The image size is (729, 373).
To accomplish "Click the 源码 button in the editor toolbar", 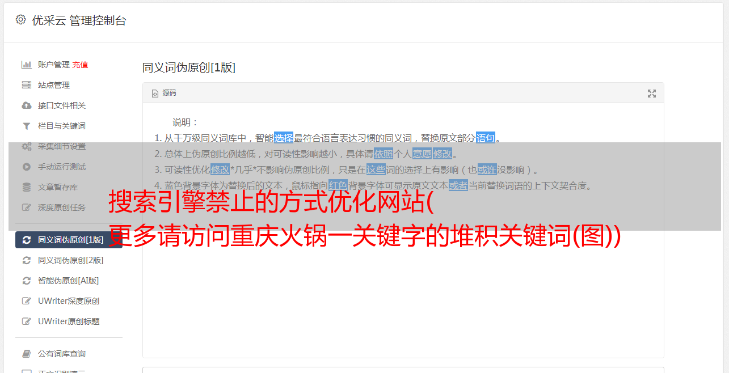I will click(x=164, y=93).
